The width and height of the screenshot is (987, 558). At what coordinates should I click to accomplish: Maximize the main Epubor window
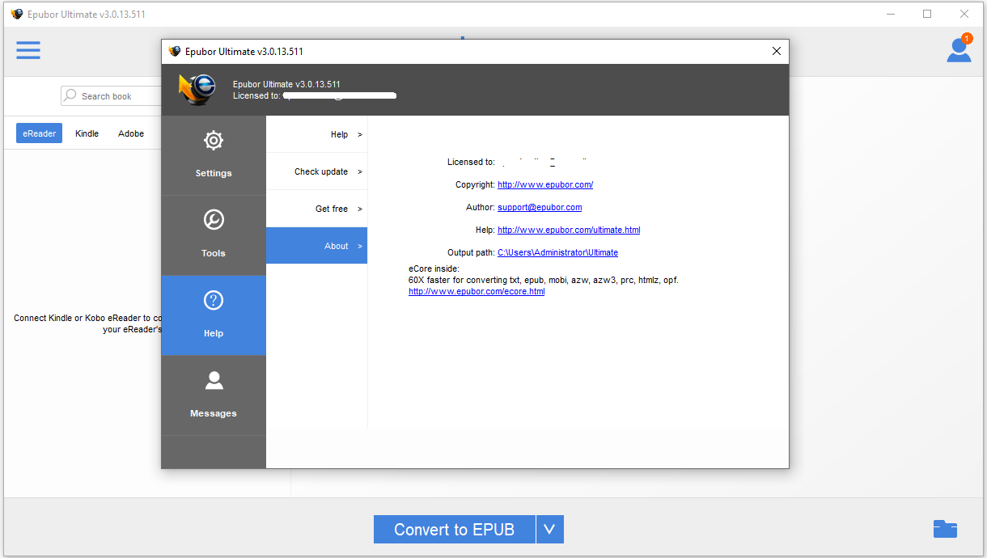[927, 14]
